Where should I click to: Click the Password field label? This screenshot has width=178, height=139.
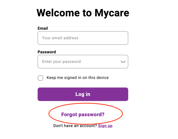[x=47, y=52]
